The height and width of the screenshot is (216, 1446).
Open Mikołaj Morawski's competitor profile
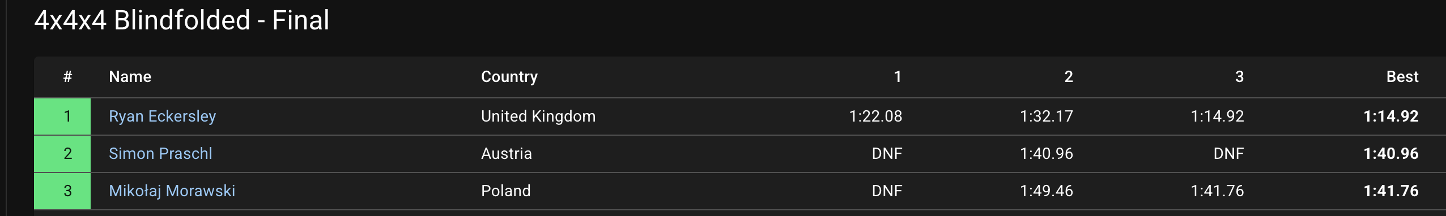click(x=172, y=191)
